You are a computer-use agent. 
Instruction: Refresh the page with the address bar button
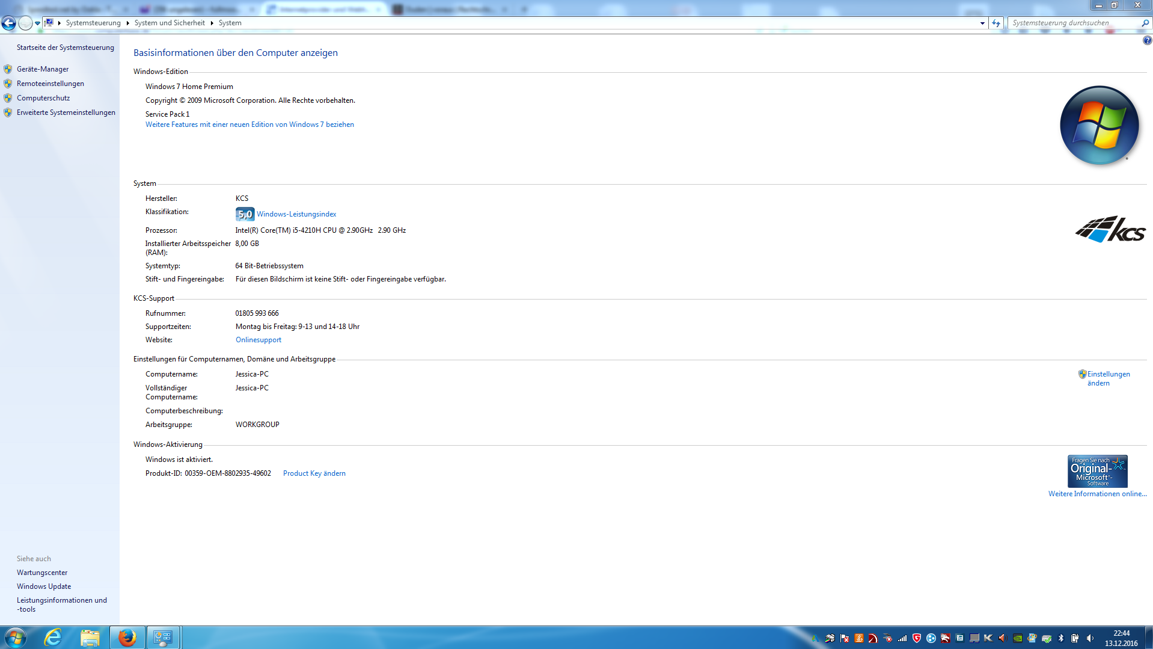point(996,23)
